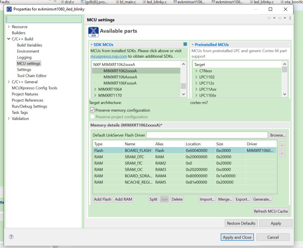
Task: Switch to the (gdb[6].pro... editor tab
Action: click(94, 2)
